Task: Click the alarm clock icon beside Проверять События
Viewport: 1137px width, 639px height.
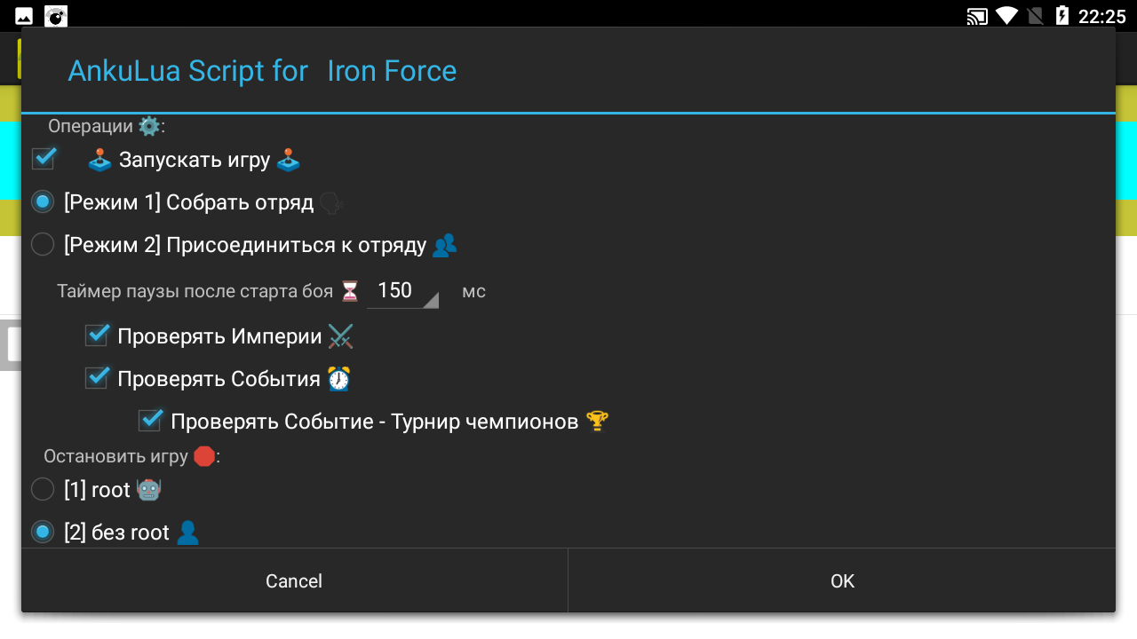Action: (338, 379)
